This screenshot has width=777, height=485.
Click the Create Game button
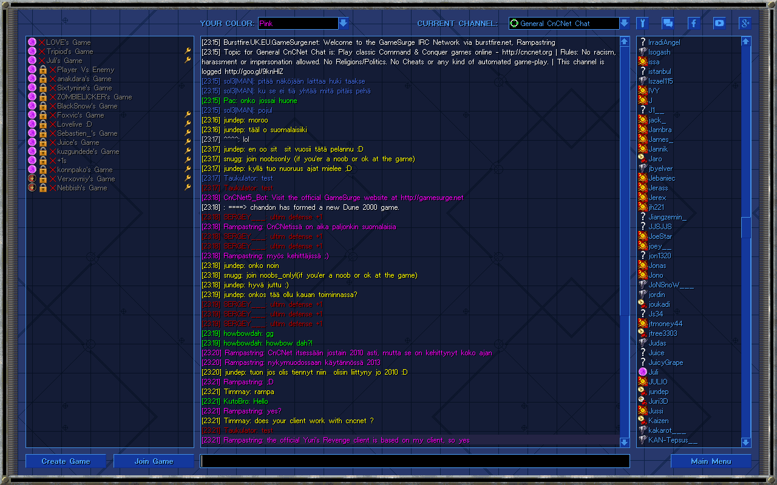click(66, 461)
